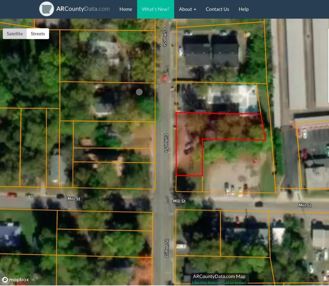The image size is (329, 286).
Task: Open the What's New? page
Action: (x=155, y=9)
